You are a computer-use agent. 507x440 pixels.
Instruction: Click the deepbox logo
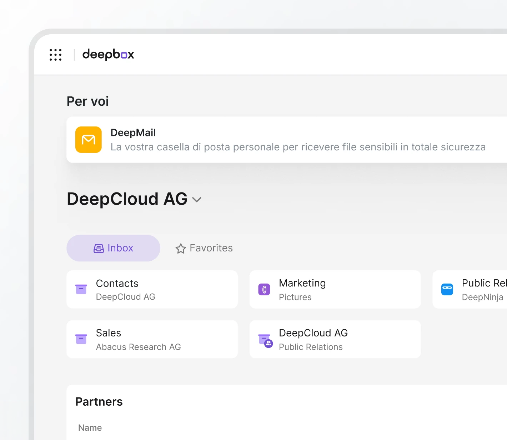pos(108,55)
